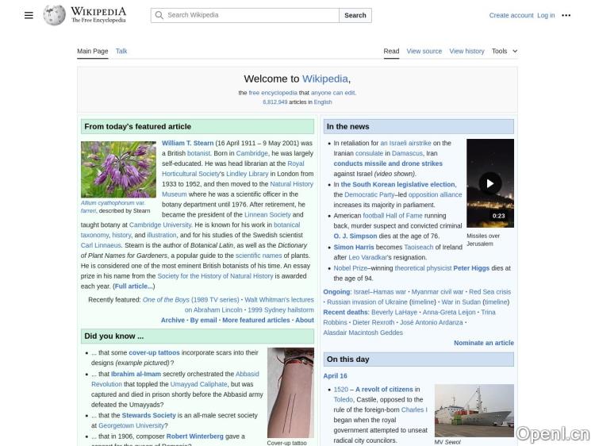The width and height of the screenshot is (595, 446).
Task: Open the Full article link
Action: coord(133,286)
